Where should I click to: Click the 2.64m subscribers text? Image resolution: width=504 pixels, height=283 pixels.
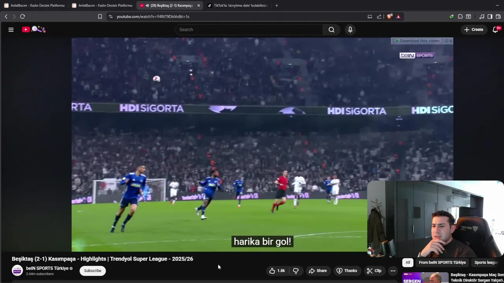tap(40, 274)
